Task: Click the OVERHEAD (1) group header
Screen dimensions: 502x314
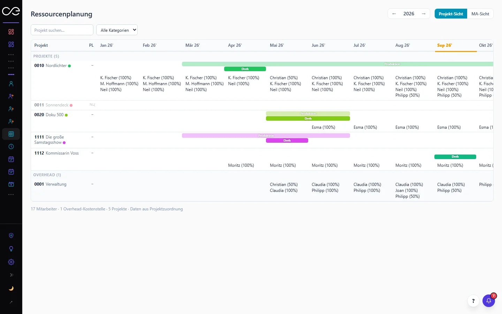Action: pyautogui.click(x=47, y=175)
